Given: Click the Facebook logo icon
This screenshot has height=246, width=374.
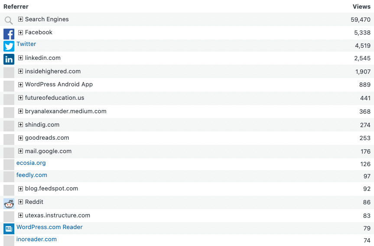Looking at the screenshot, I should click(x=9, y=34).
